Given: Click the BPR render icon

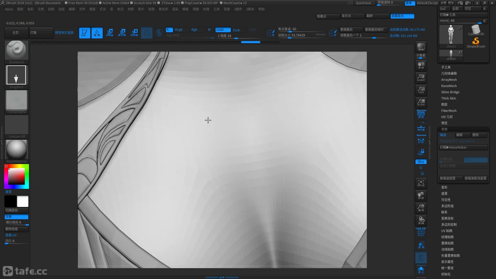Looking at the screenshot, I should pyautogui.click(x=421, y=47).
